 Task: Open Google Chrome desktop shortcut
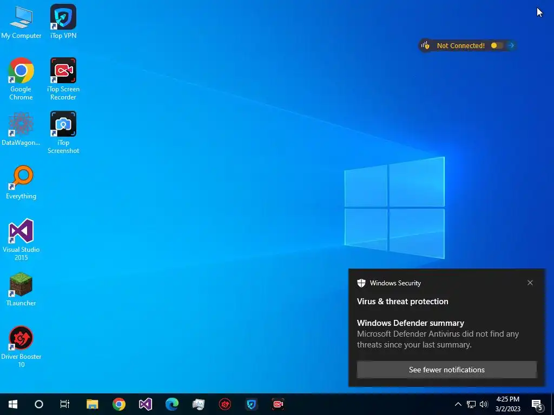pyautogui.click(x=21, y=79)
